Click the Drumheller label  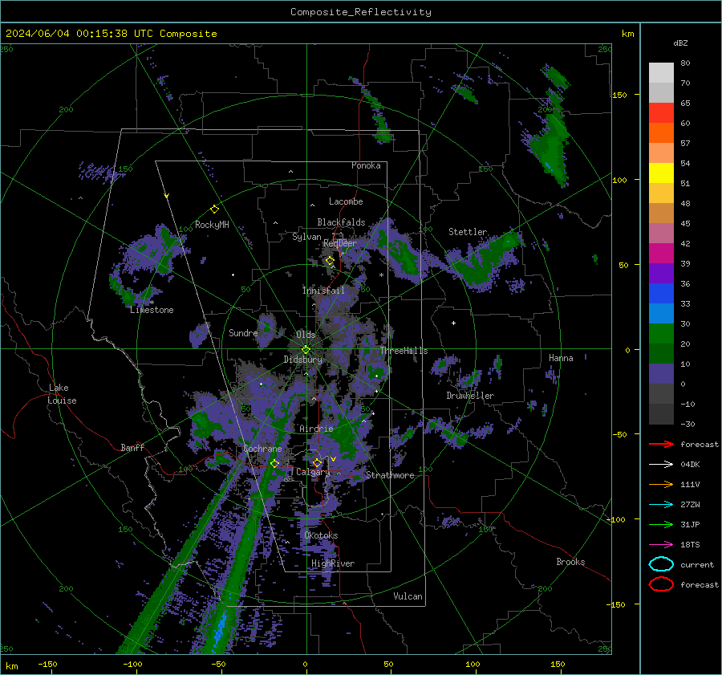(470, 396)
